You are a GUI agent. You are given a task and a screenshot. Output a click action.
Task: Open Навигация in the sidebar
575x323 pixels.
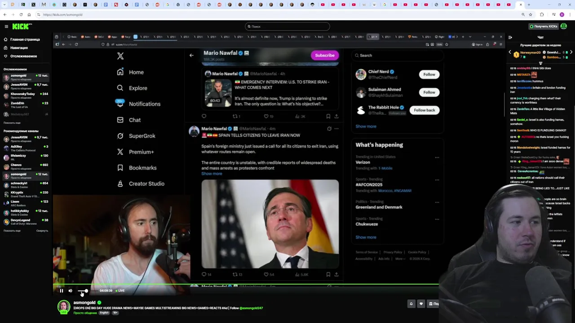point(16,48)
